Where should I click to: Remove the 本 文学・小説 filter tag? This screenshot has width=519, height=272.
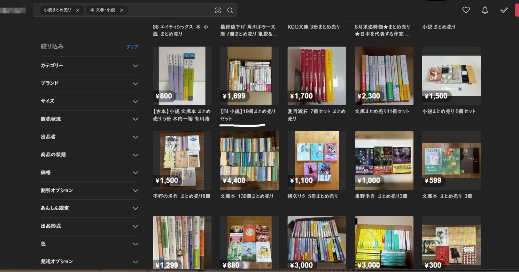point(122,10)
